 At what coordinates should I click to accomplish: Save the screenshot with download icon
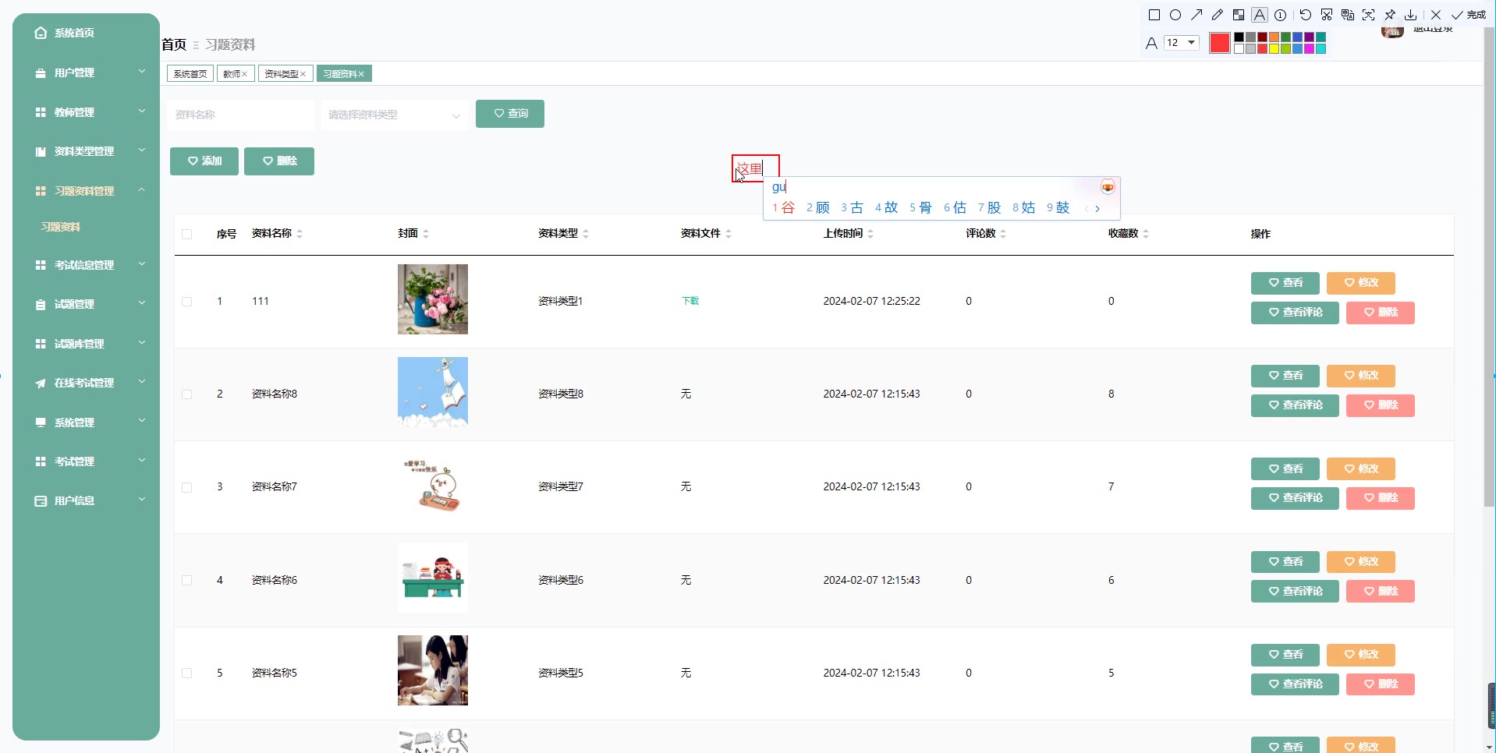coord(1411,15)
